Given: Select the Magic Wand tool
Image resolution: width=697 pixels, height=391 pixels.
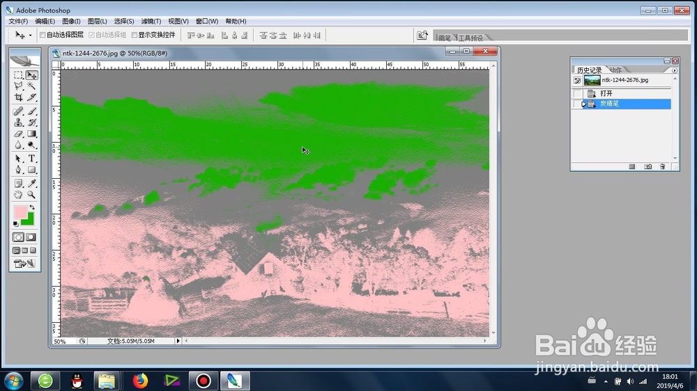Looking at the screenshot, I should point(31,86).
